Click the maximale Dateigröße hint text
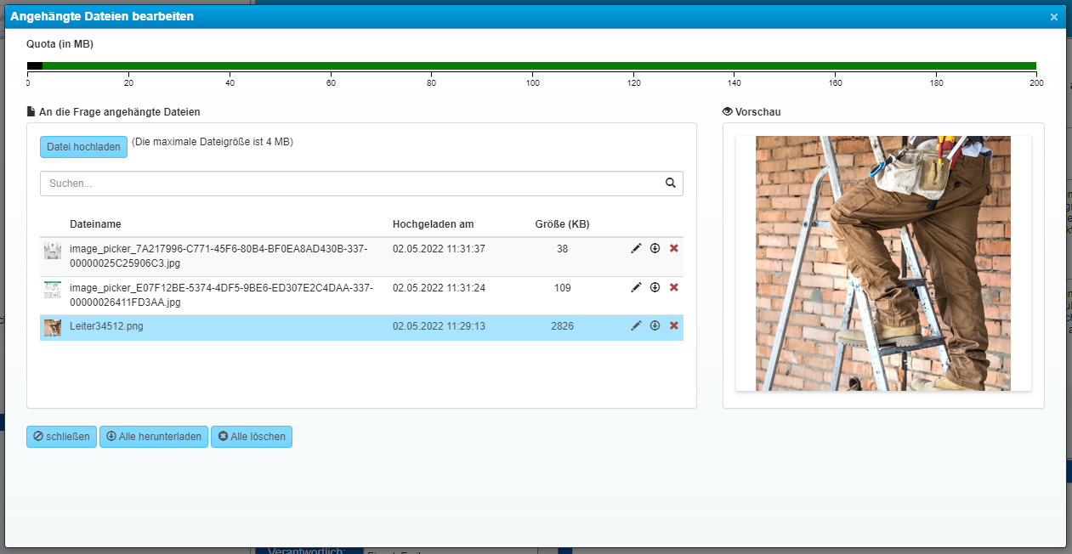The image size is (1072, 554). coord(213,142)
